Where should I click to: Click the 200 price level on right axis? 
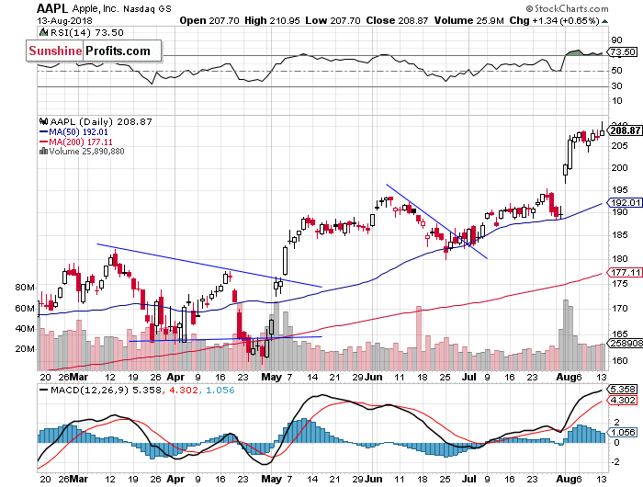(620, 167)
